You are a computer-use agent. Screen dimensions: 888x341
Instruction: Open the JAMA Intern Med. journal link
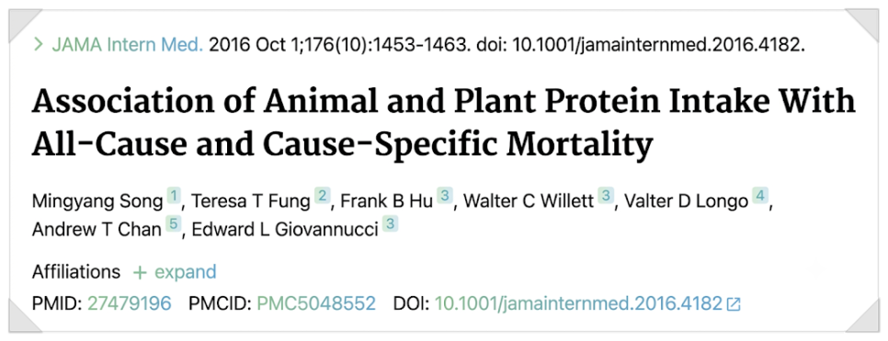point(127,44)
